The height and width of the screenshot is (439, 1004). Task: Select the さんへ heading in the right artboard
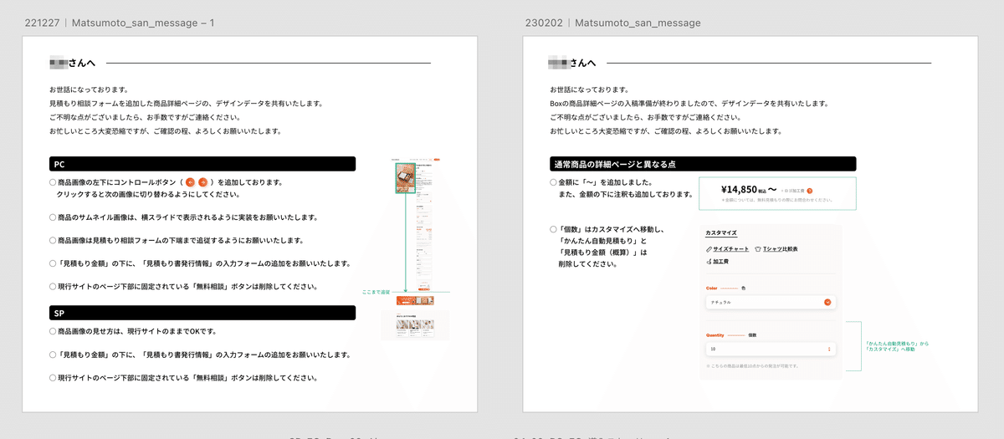point(581,63)
